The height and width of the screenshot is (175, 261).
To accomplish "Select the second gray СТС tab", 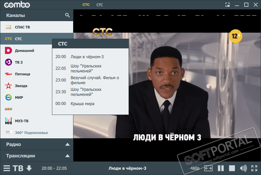I will point(100,5).
